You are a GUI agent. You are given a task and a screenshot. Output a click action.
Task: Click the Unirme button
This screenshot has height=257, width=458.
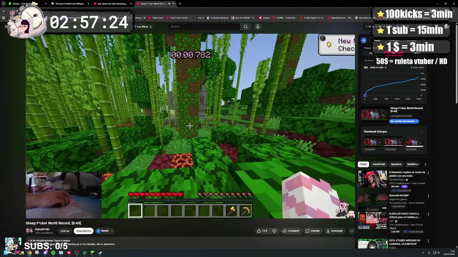65,231
